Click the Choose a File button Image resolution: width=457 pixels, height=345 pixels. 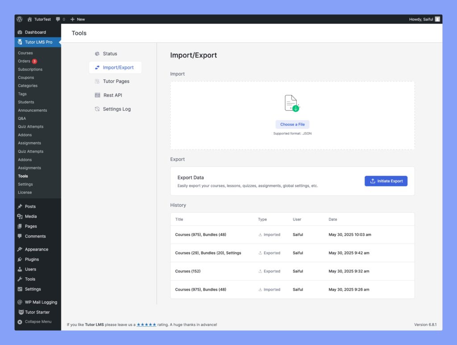coord(292,124)
